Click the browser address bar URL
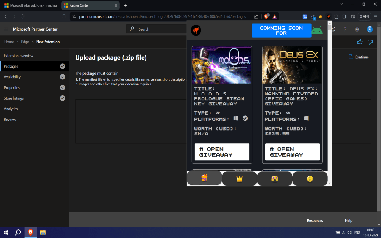The width and height of the screenshot is (381, 238). click(163, 17)
